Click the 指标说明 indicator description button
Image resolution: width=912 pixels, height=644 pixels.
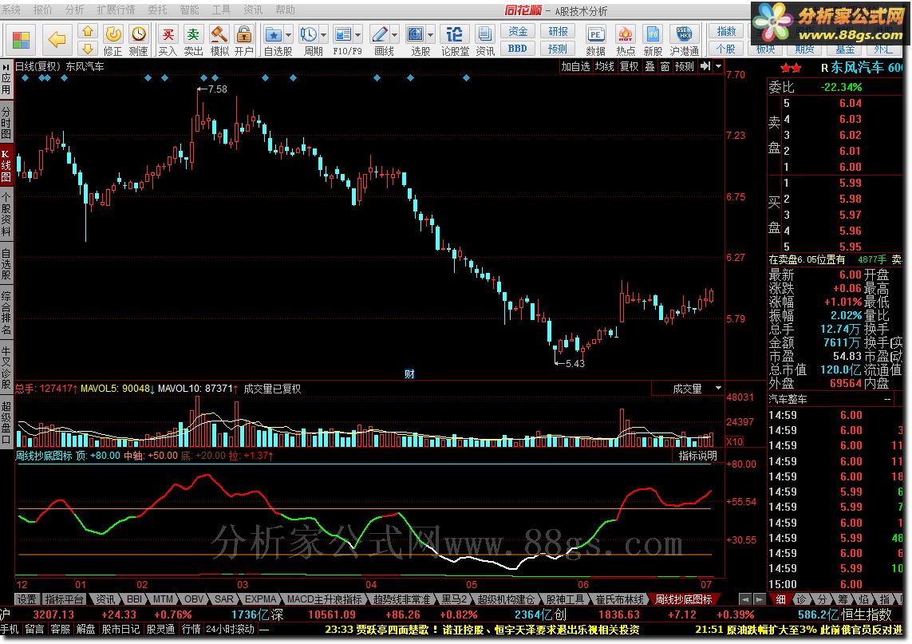pyautogui.click(x=697, y=456)
